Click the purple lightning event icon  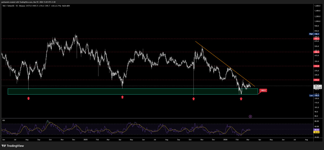[250, 116]
